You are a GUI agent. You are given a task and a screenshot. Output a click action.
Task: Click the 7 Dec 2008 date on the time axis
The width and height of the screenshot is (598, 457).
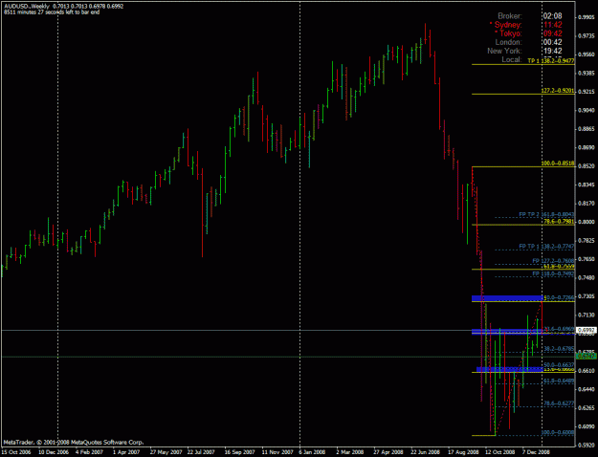(x=536, y=452)
